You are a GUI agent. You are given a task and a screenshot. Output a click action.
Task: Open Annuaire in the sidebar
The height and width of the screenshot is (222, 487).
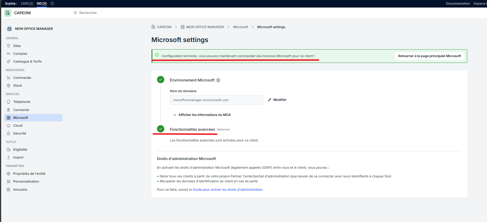(20, 190)
